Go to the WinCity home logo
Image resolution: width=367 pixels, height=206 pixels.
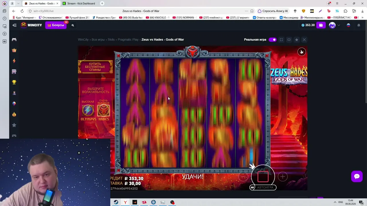[x=31, y=25]
